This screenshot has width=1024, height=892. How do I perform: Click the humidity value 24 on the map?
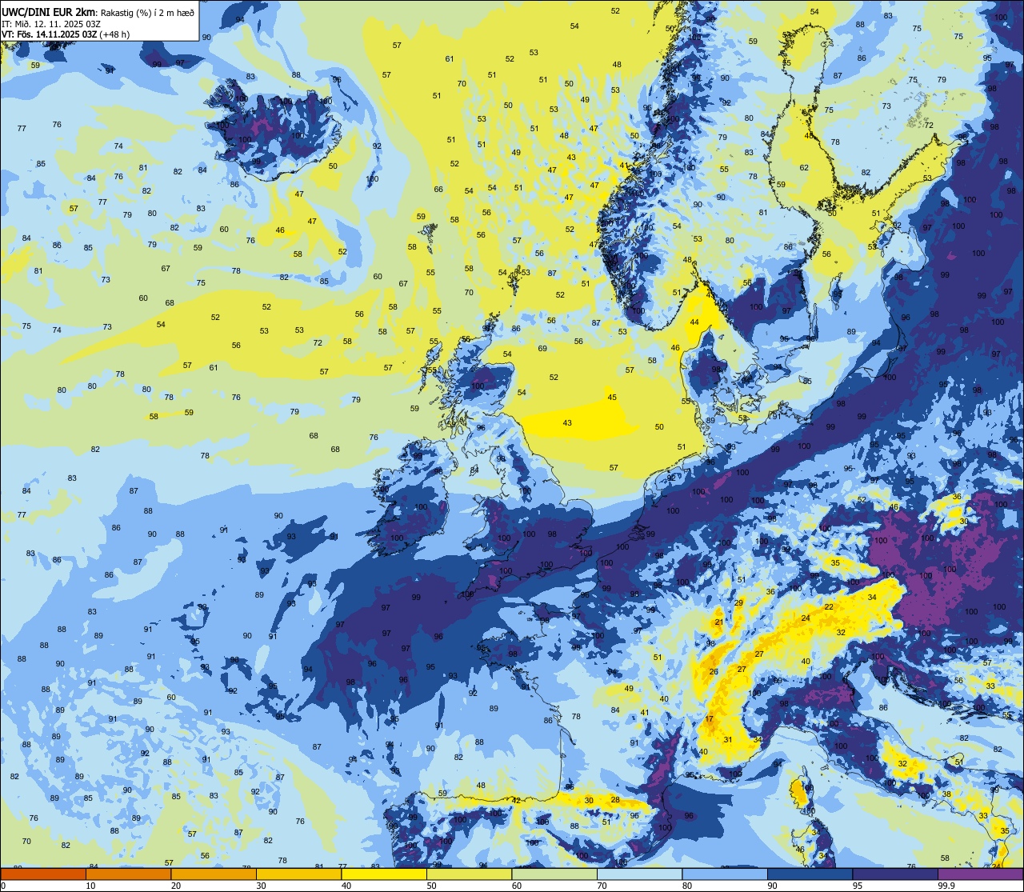click(x=806, y=618)
